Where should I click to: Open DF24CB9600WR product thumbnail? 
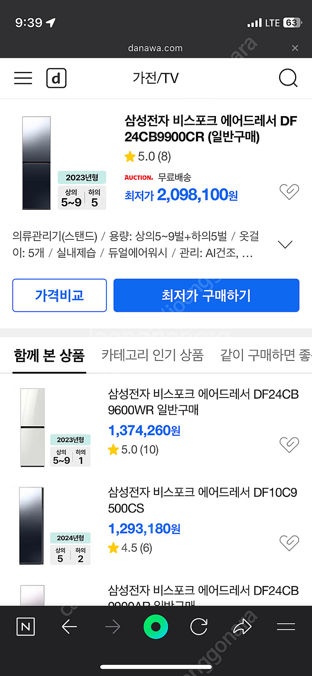pyautogui.click(x=33, y=427)
